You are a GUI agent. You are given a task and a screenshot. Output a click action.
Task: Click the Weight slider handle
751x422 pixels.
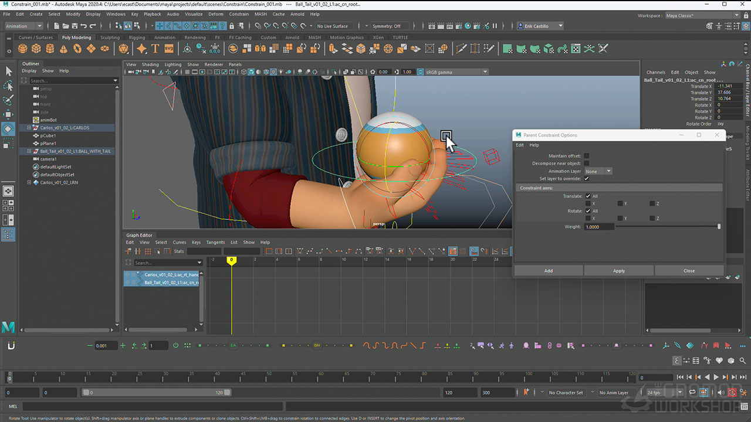(719, 226)
